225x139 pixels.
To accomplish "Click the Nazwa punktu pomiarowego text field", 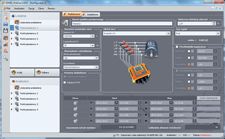I will 122,23.
